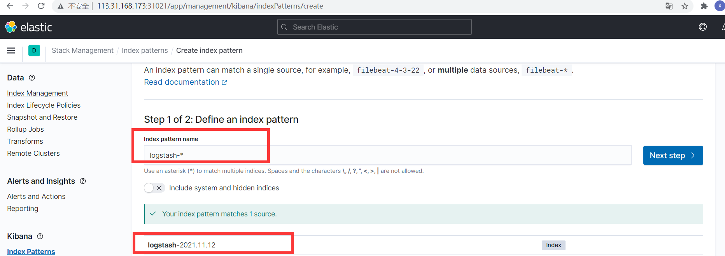Click the Create index pattern breadcrumb text
Image resolution: width=725 pixels, height=256 pixels.
(209, 51)
